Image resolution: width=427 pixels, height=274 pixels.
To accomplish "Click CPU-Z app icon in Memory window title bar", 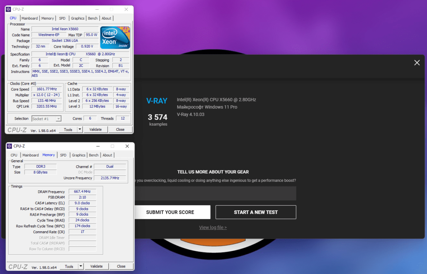I will pos(9,146).
